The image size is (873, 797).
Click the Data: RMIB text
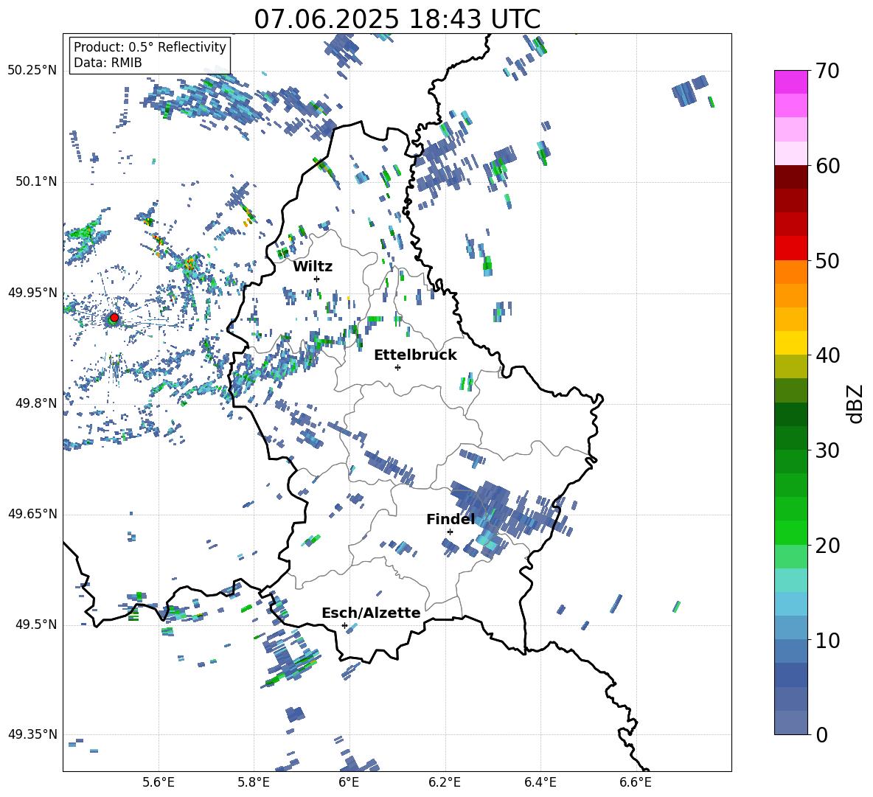pos(108,63)
